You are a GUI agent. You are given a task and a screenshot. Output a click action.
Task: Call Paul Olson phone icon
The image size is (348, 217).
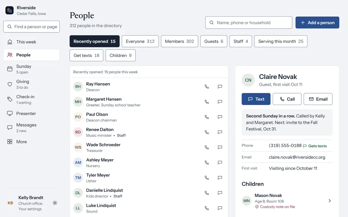coord(207,117)
